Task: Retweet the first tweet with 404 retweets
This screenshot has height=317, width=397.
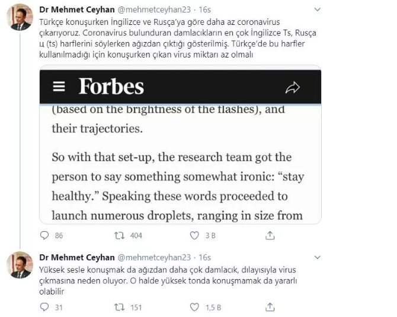Action: pos(119,235)
